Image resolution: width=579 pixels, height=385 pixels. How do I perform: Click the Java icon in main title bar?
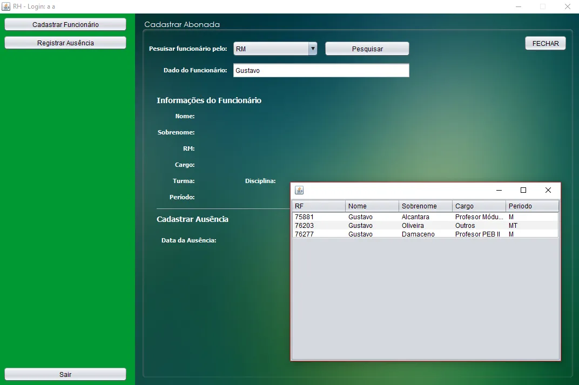tap(6, 6)
